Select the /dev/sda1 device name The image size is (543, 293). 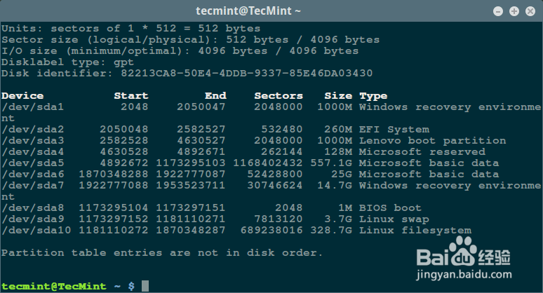pyautogui.click(x=33, y=107)
